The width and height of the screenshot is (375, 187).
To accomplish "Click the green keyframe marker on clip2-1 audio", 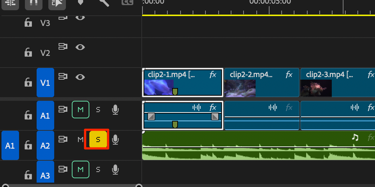I will (x=175, y=125).
